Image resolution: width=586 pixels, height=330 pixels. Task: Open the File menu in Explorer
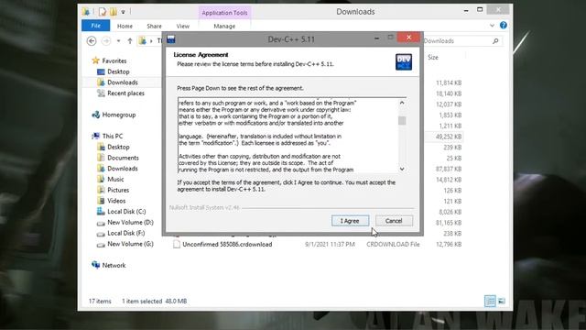(x=95, y=26)
